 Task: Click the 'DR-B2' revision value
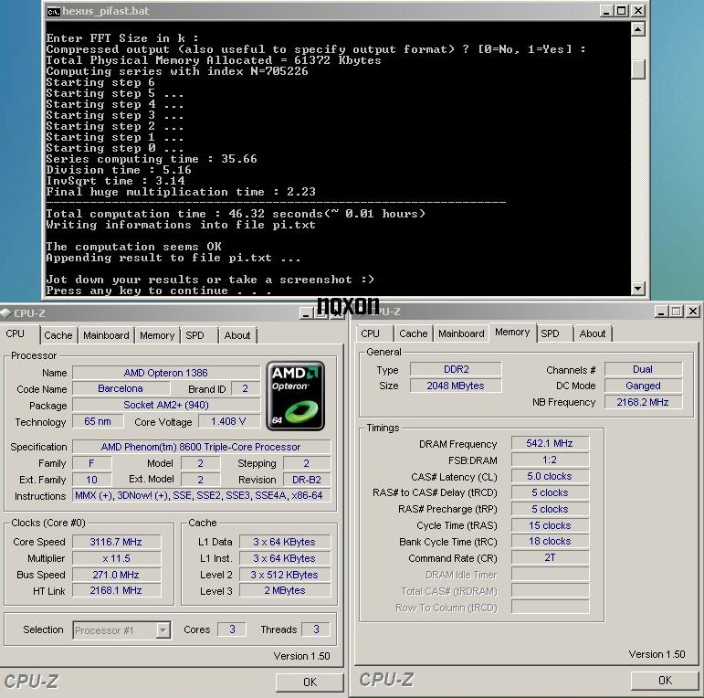(307, 480)
